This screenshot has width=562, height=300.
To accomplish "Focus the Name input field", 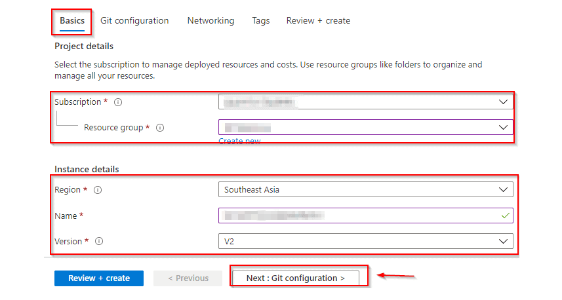I will pos(365,216).
